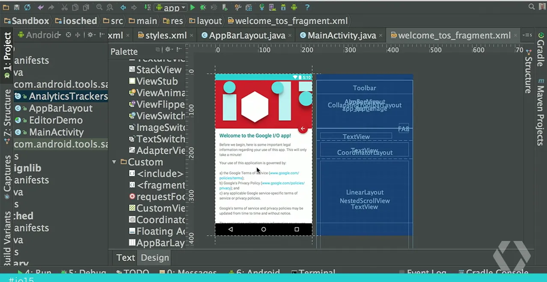
Task: Open the Android project view dropdown
Action: (x=39, y=35)
